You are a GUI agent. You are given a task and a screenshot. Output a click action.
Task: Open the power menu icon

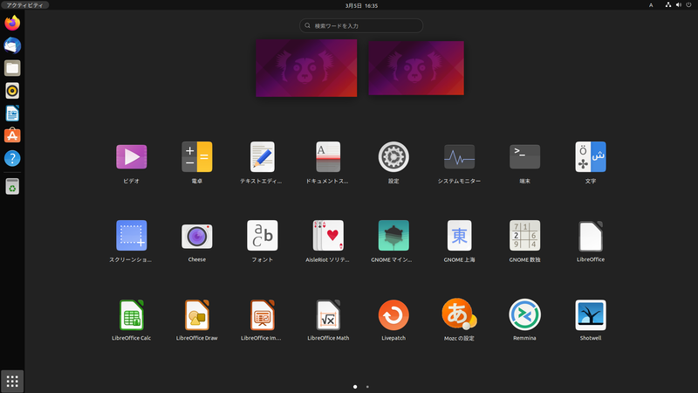point(688,5)
